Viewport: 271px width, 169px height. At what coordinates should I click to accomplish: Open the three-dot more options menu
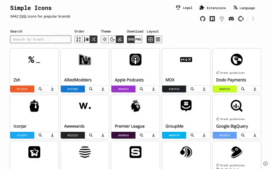click(x=253, y=19)
